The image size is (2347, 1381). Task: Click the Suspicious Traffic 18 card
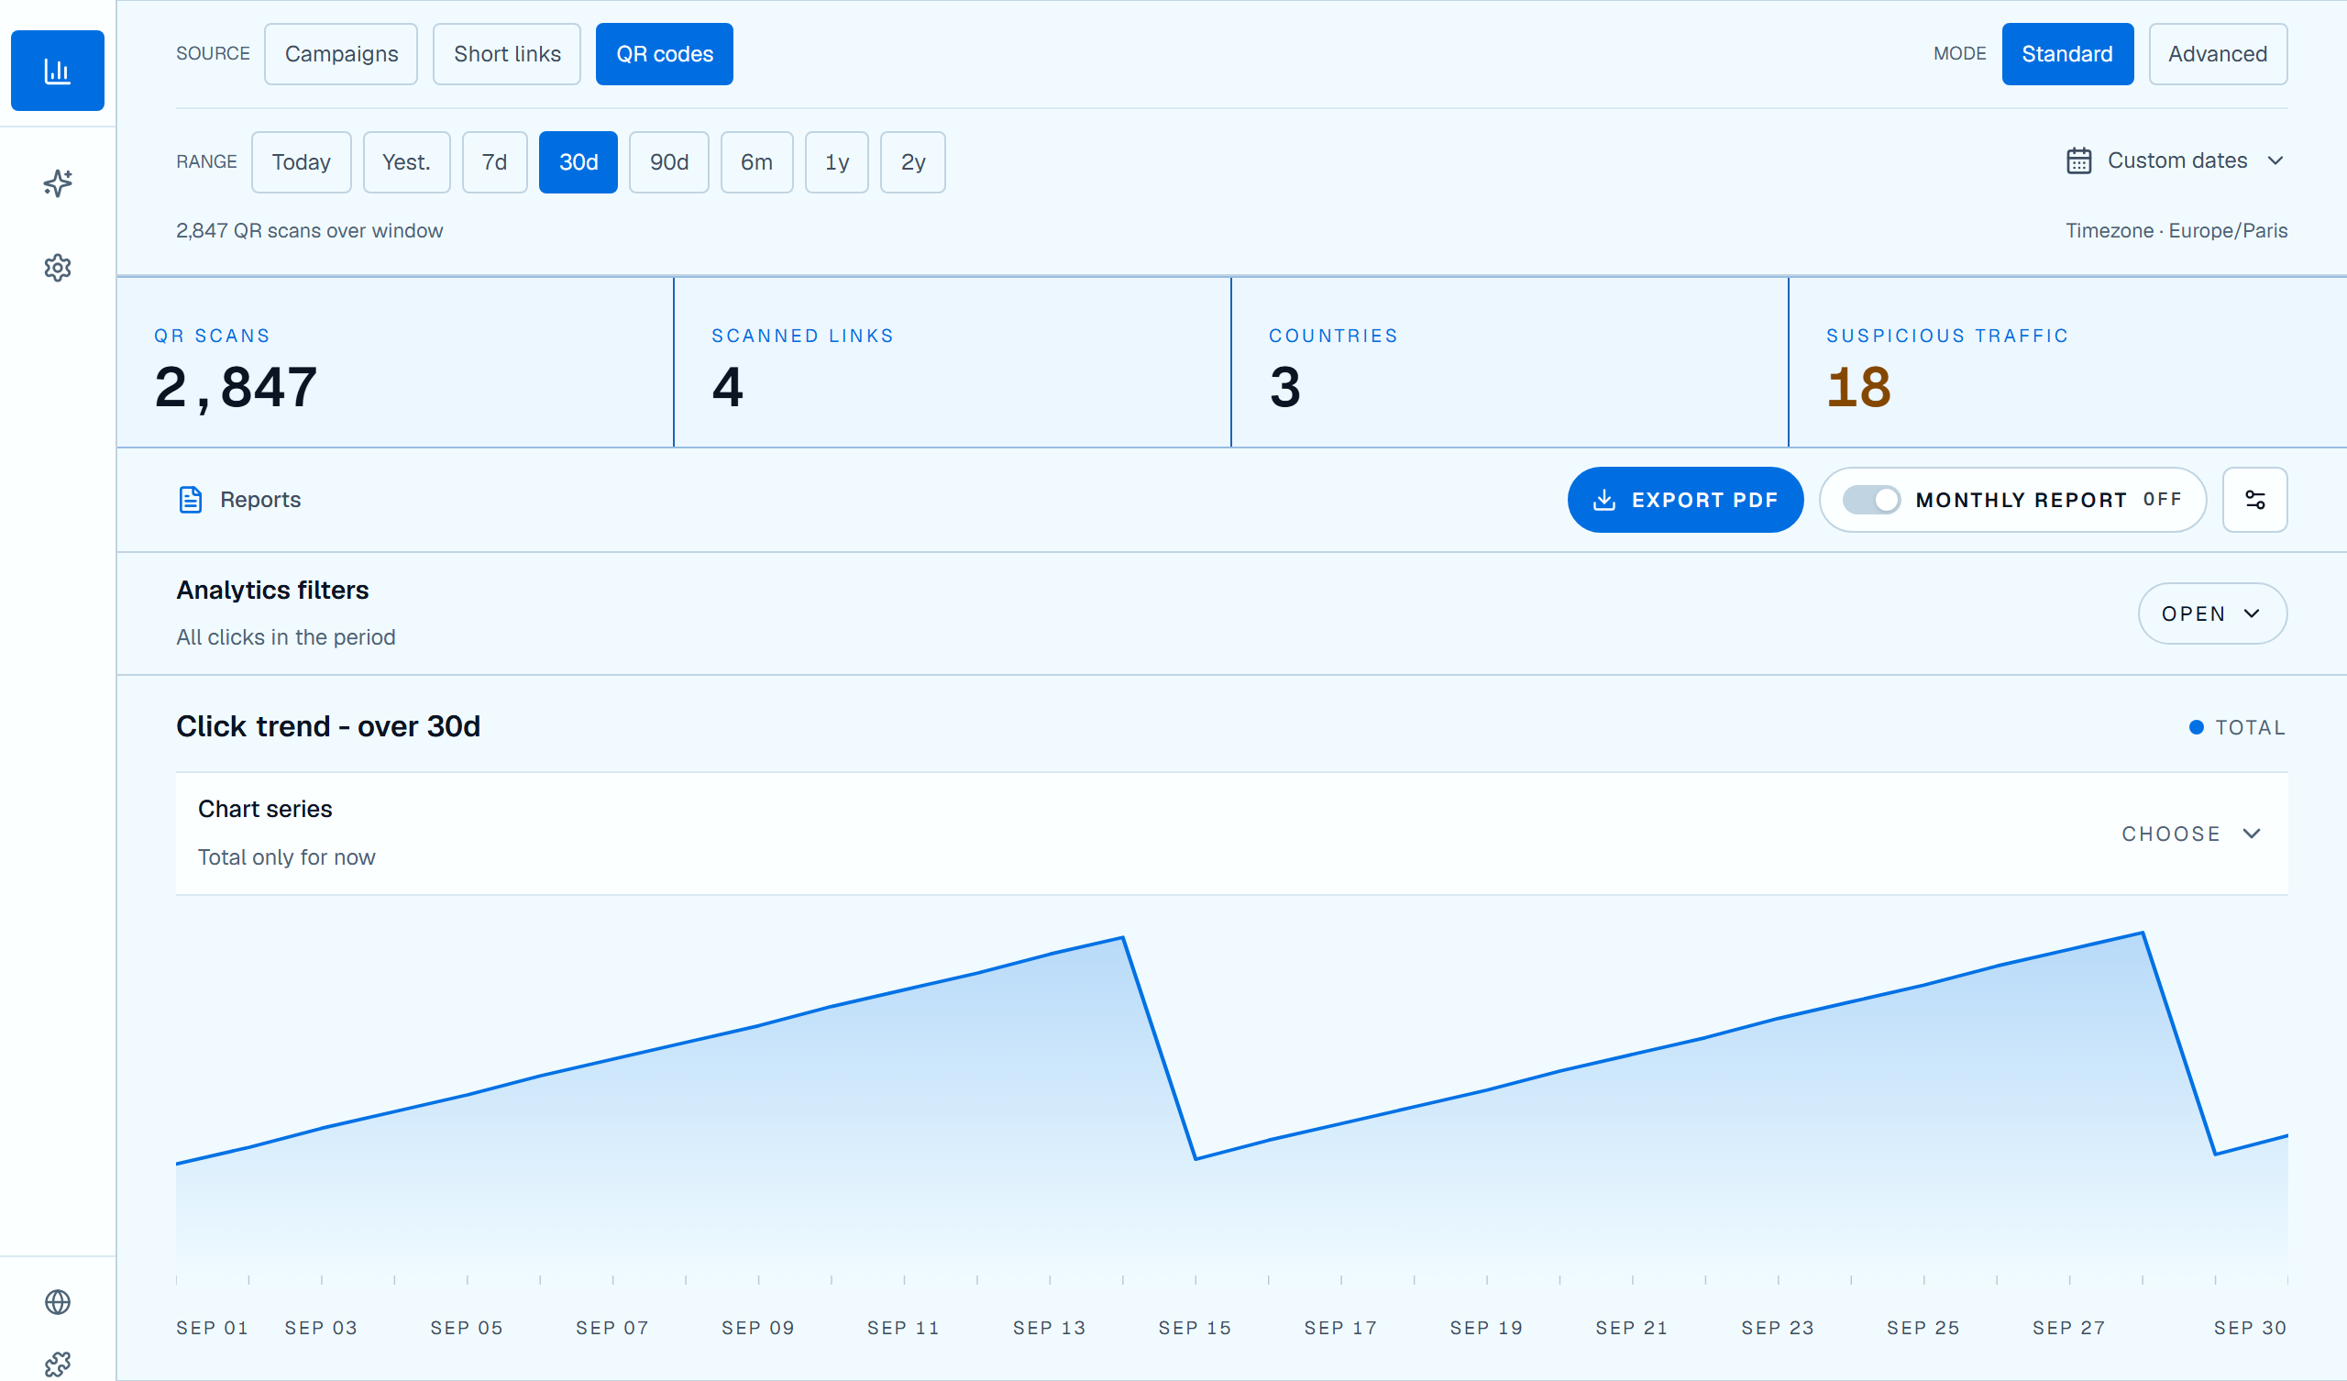tap(2066, 362)
